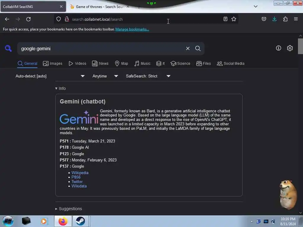Open Social Media category
The width and height of the screenshot is (303, 227).
[231, 64]
